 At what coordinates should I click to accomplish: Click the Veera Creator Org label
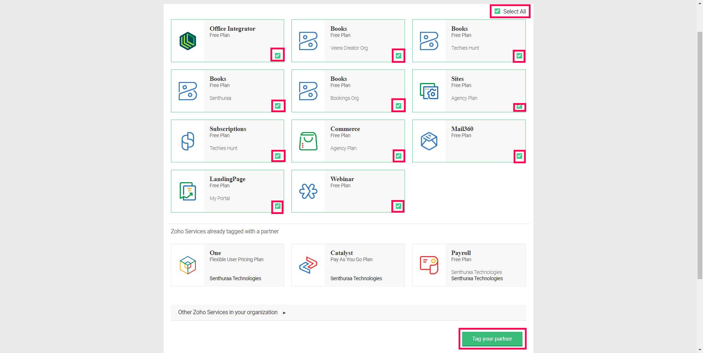(x=349, y=48)
